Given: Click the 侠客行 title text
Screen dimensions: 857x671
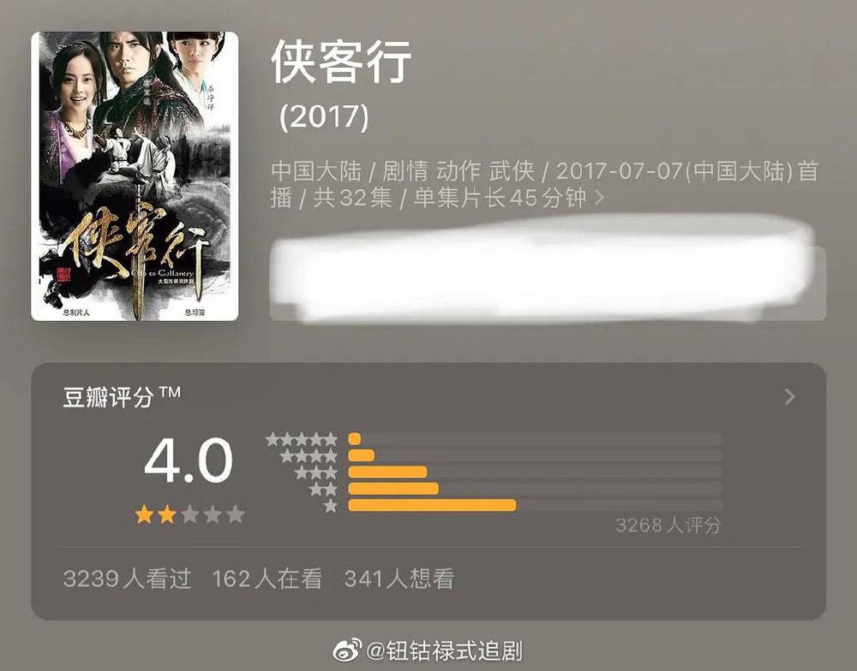Looking at the screenshot, I should point(341,62).
